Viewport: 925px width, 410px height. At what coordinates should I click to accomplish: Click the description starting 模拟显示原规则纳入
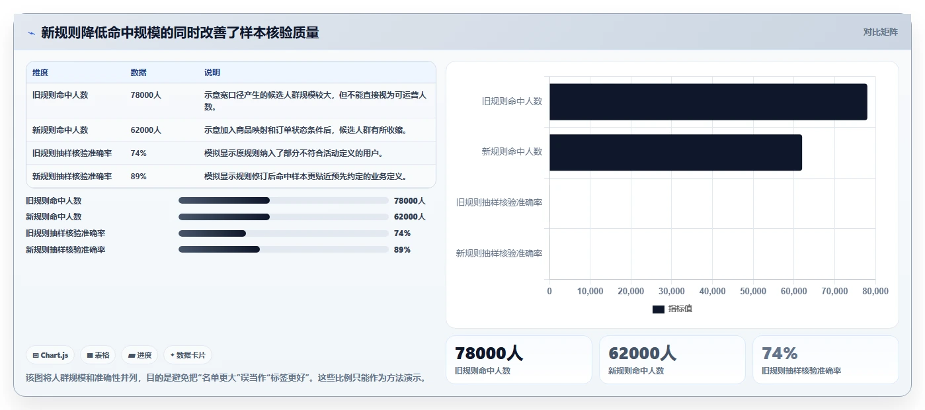coord(294,153)
